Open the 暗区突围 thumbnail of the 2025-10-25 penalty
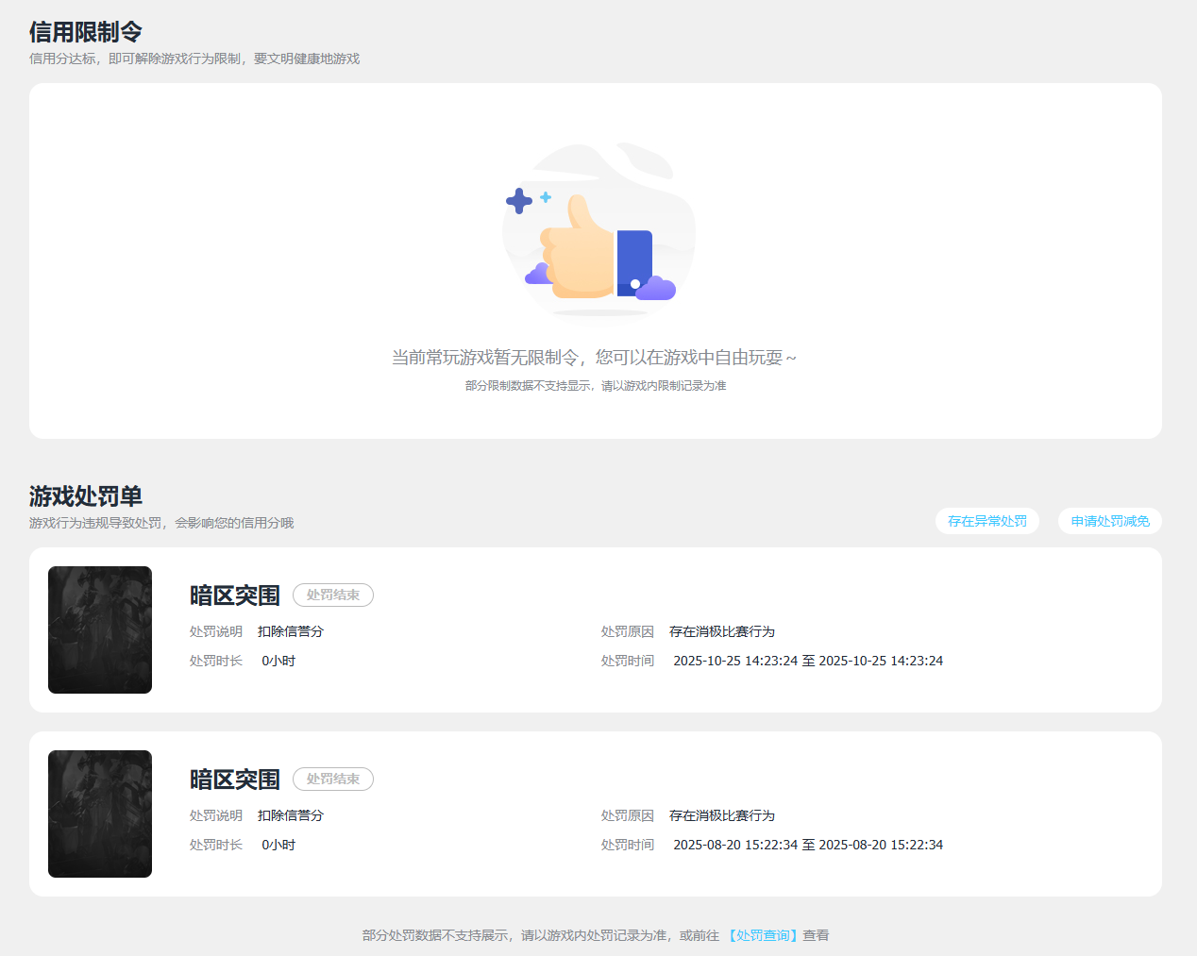 point(100,629)
